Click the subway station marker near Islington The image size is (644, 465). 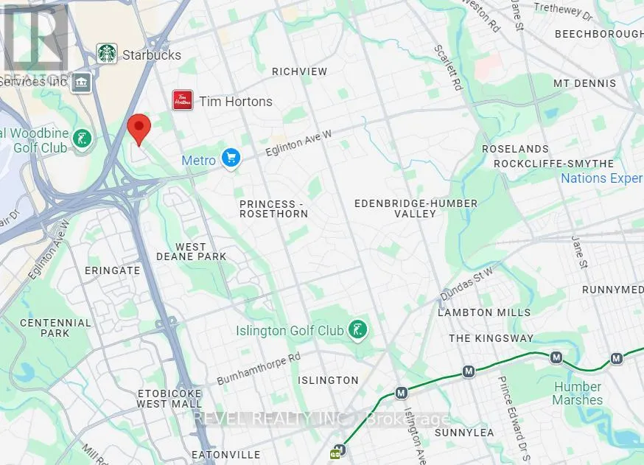(402, 393)
